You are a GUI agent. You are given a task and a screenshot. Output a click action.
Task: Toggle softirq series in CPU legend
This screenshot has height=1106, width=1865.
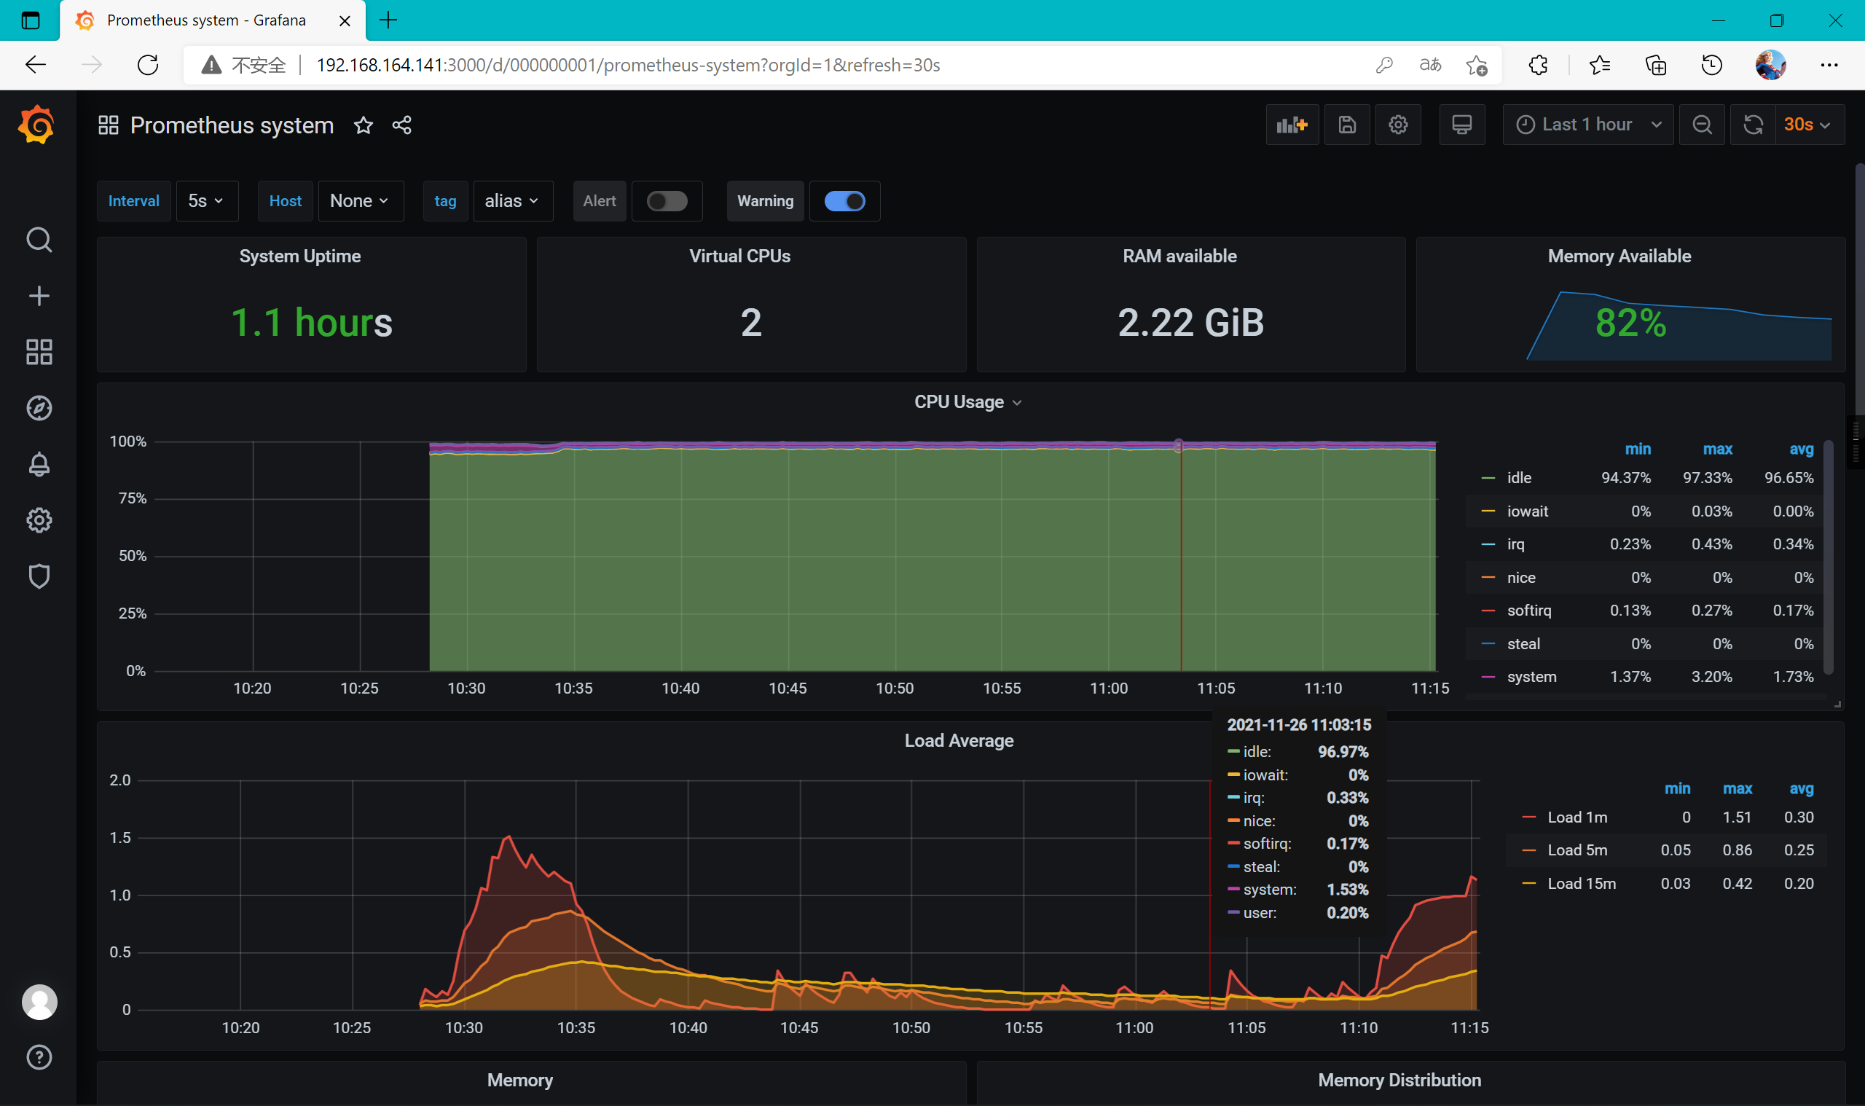[x=1529, y=611]
